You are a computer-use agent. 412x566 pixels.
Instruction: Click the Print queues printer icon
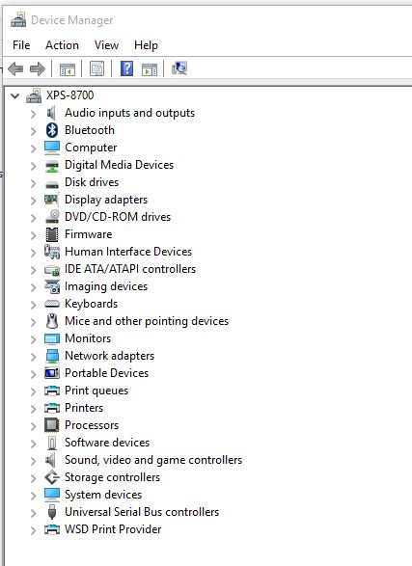[52, 391]
